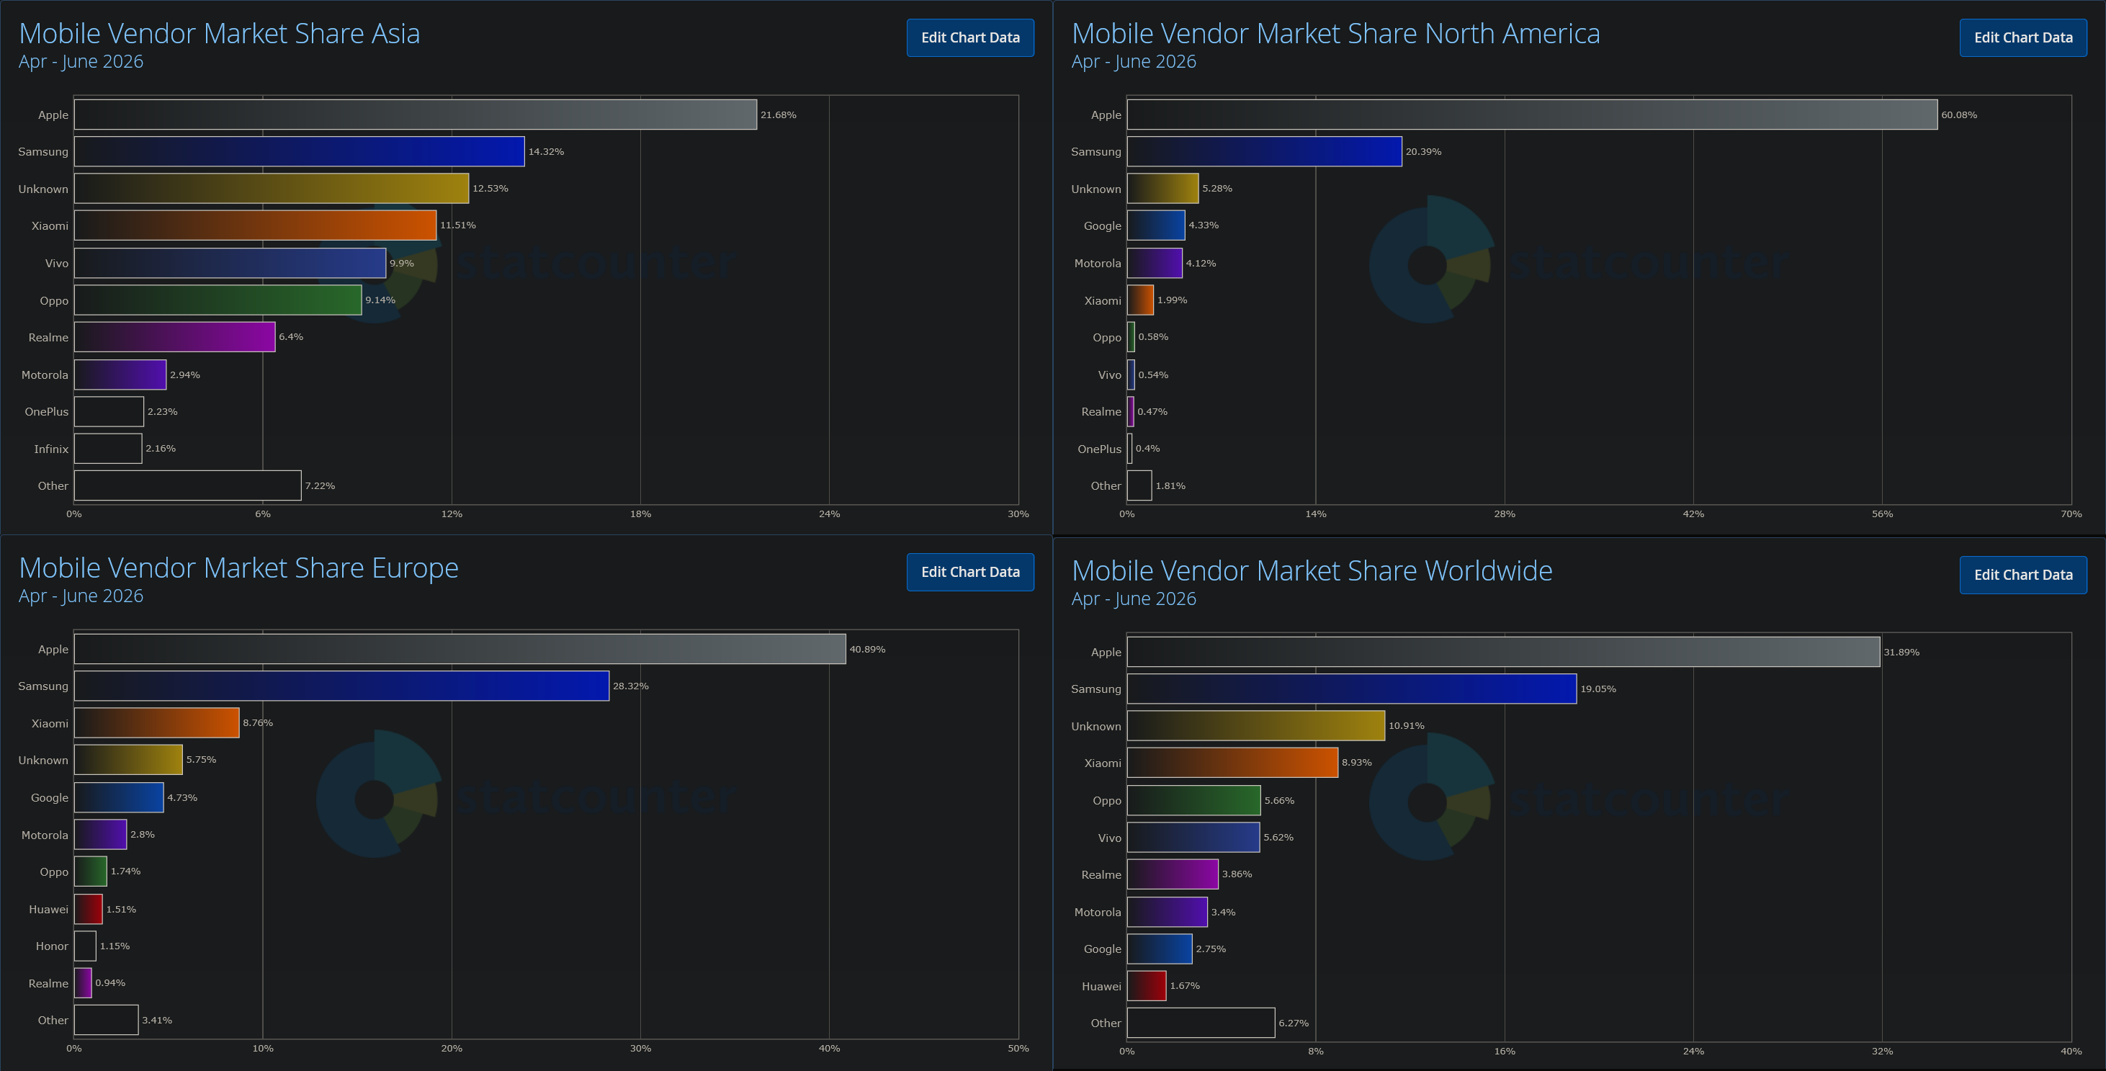Click the Asia chart's "Apr - June 2026" subtitle

point(81,61)
